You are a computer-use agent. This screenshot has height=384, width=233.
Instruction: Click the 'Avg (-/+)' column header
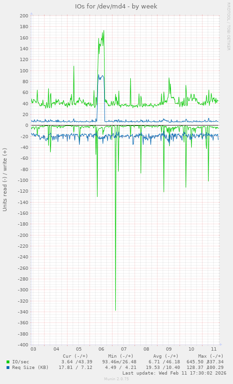point(165,356)
